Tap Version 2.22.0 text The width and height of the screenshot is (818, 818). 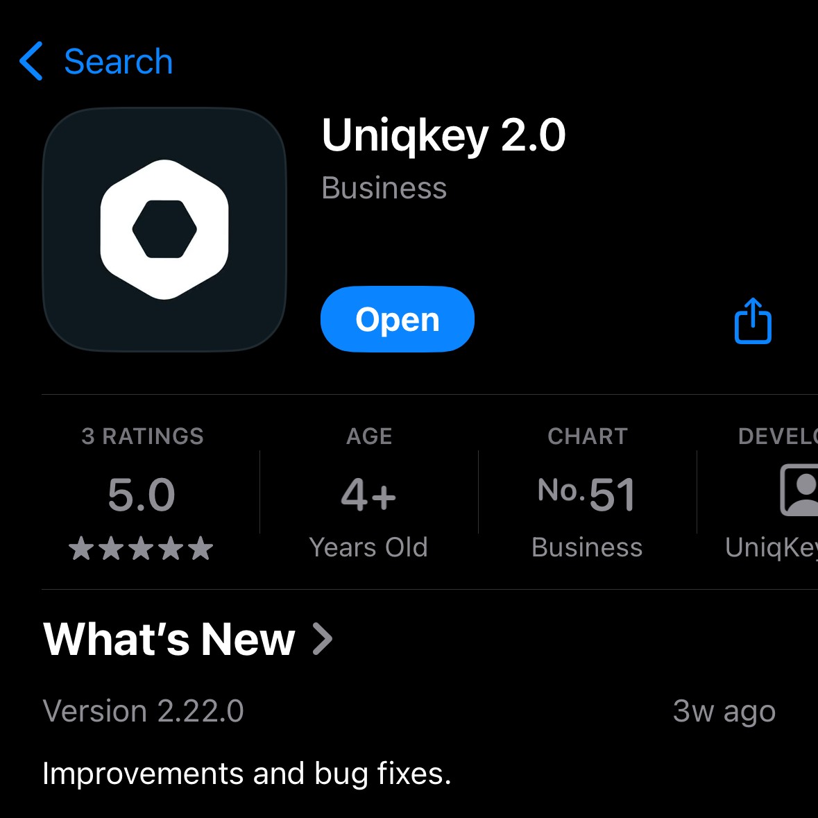pos(143,710)
